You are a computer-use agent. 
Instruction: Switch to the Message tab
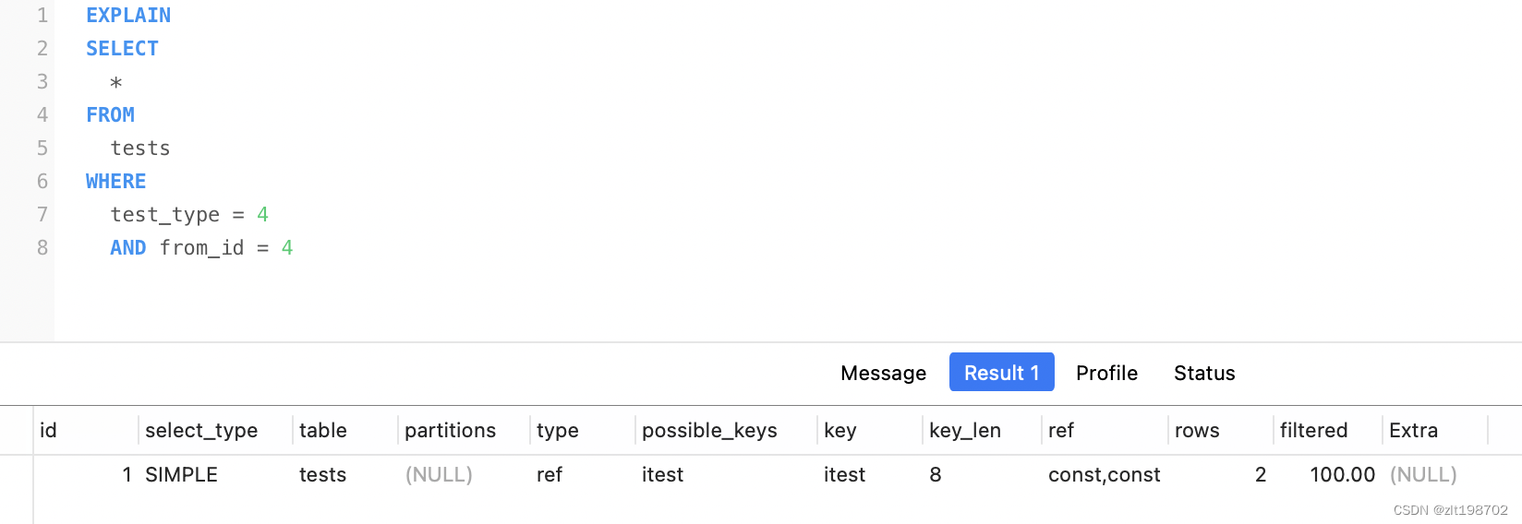(883, 373)
